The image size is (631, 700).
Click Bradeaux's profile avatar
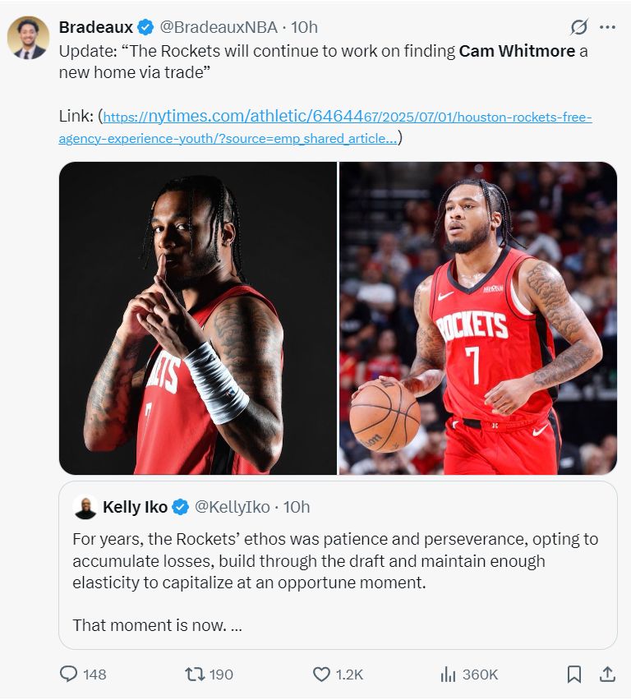(27, 37)
